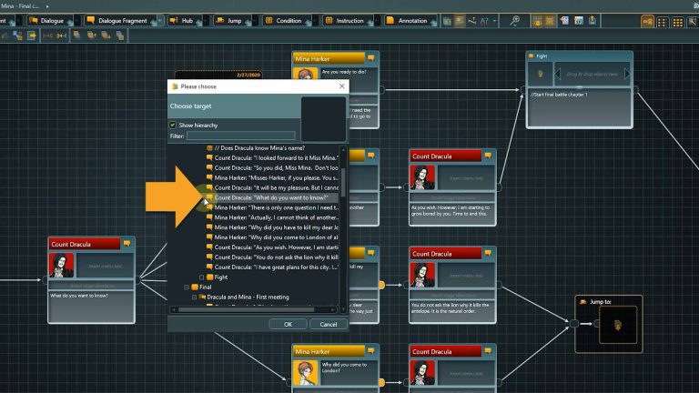Image resolution: width=699 pixels, height=393 pixels.
Task: Click the align nodes horizontally icon
Action: point(47,35)
